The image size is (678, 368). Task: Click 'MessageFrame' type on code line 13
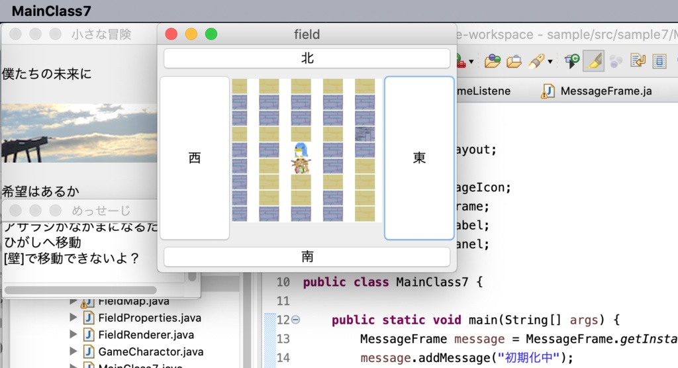point(403,339)
